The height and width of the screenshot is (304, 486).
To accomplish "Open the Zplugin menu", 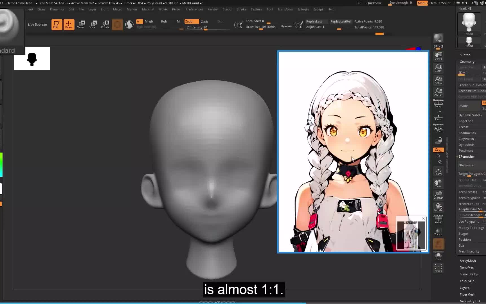I will (x=303, y=9).
